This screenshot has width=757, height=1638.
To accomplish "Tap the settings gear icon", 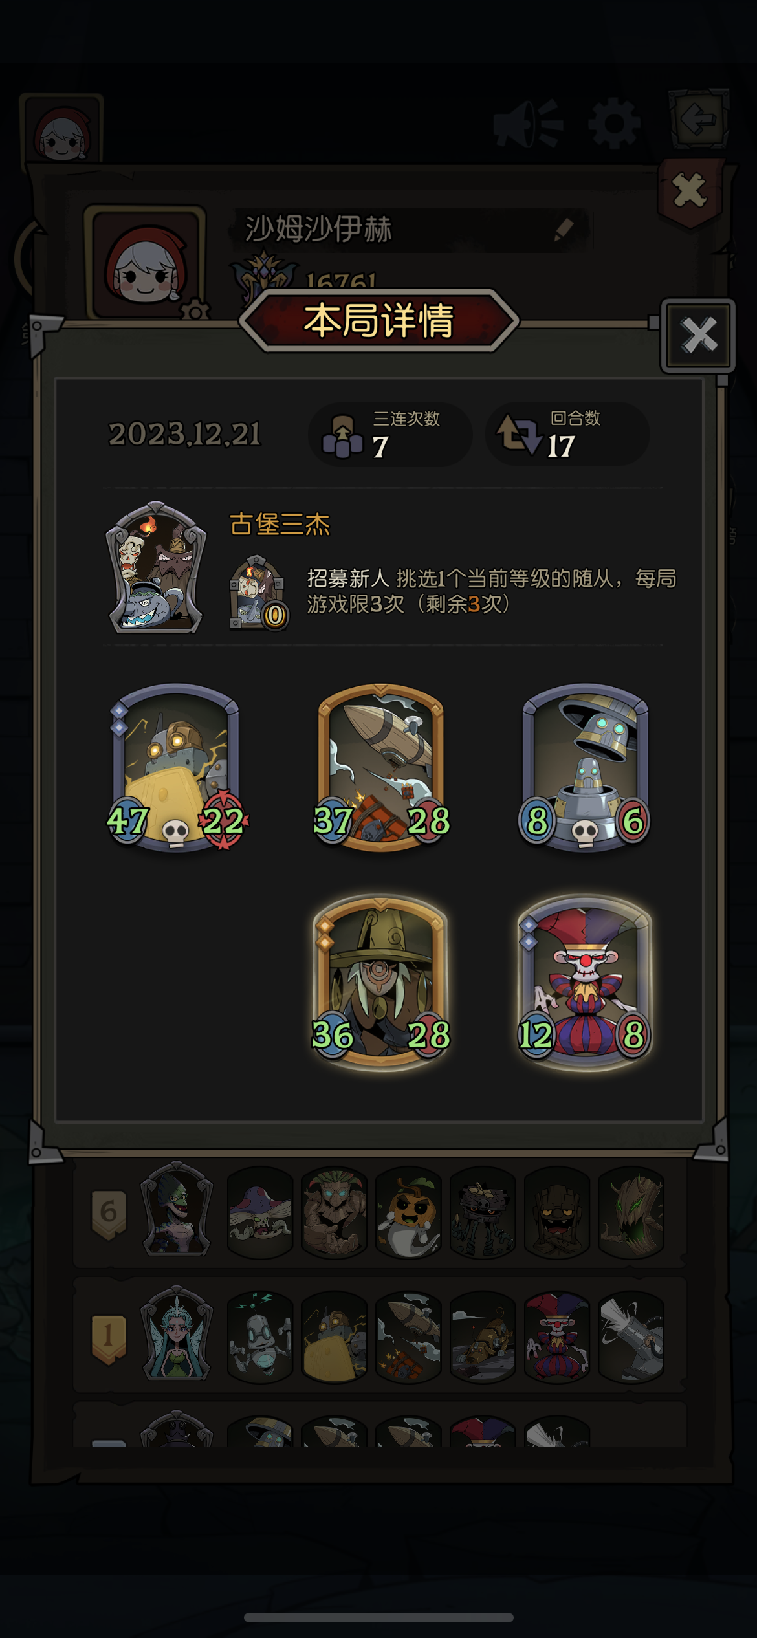I will tap(614, 123).
